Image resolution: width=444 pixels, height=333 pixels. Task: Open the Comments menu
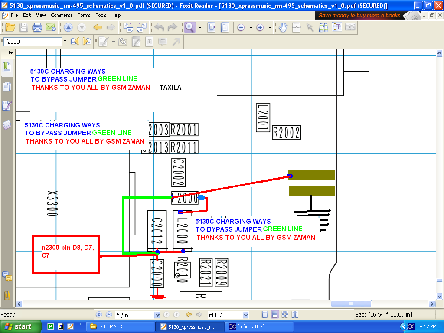tap(62, 15)
